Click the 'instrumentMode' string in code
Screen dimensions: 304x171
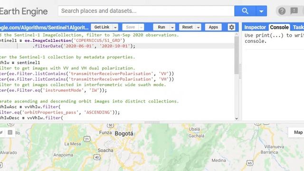point(63,90)
